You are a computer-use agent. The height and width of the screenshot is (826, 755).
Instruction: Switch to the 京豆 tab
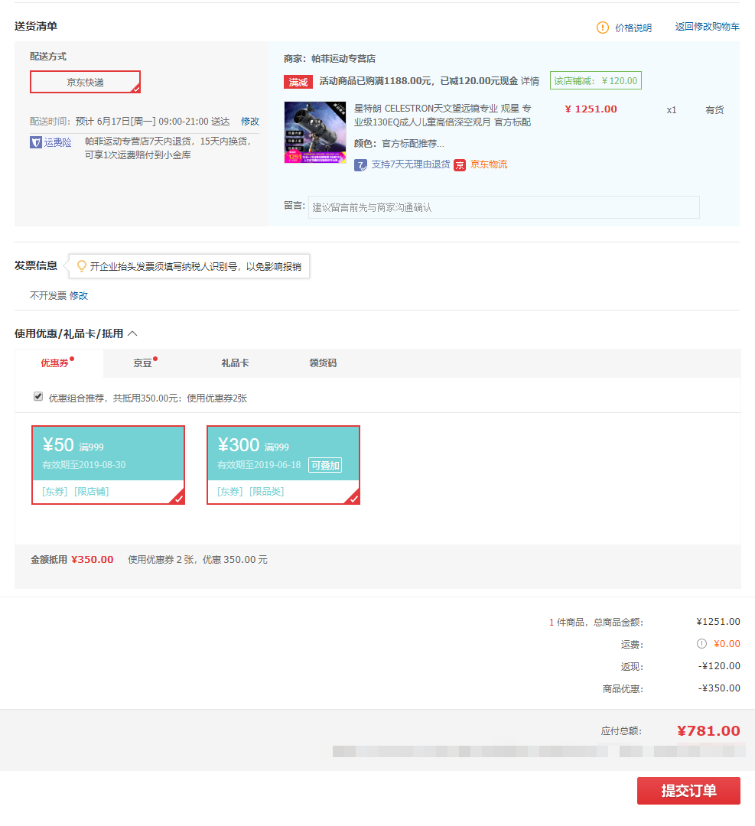pyautogui.click(x=142, y=363)
